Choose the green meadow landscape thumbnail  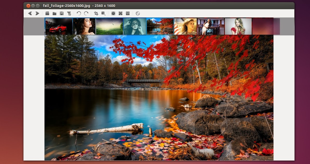pos(109,26)
